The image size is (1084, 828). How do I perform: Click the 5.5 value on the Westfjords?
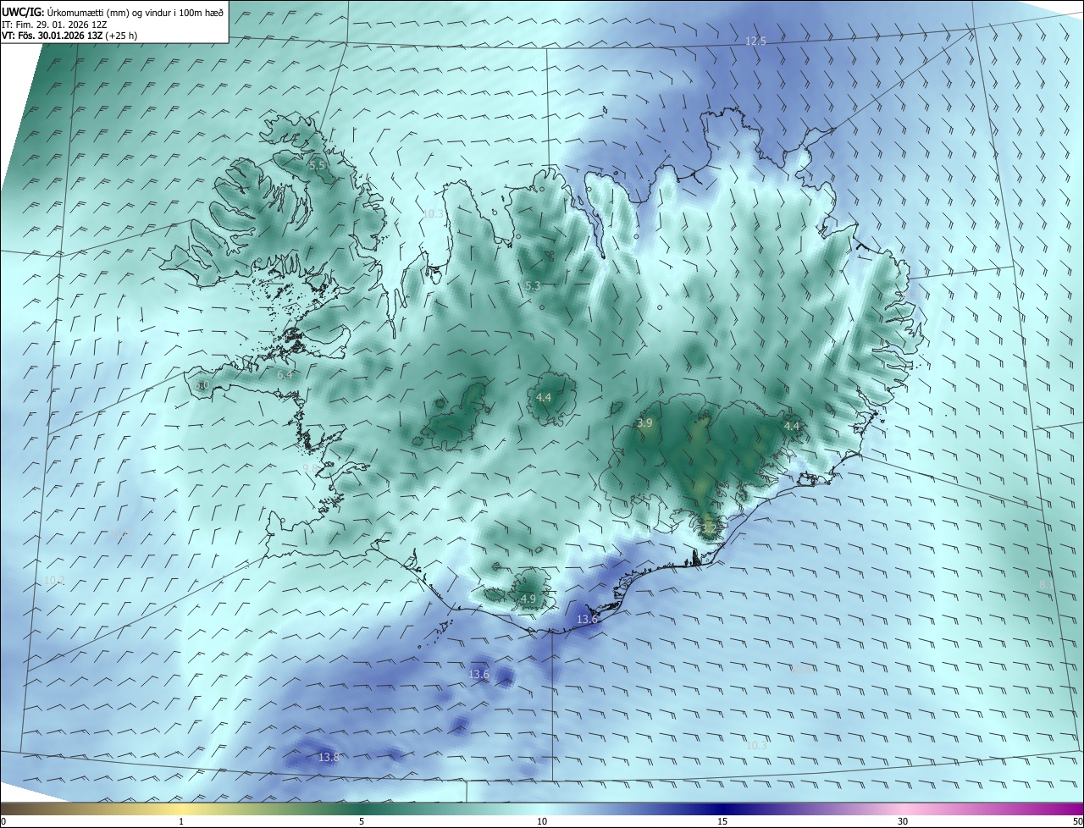(317, 166)
